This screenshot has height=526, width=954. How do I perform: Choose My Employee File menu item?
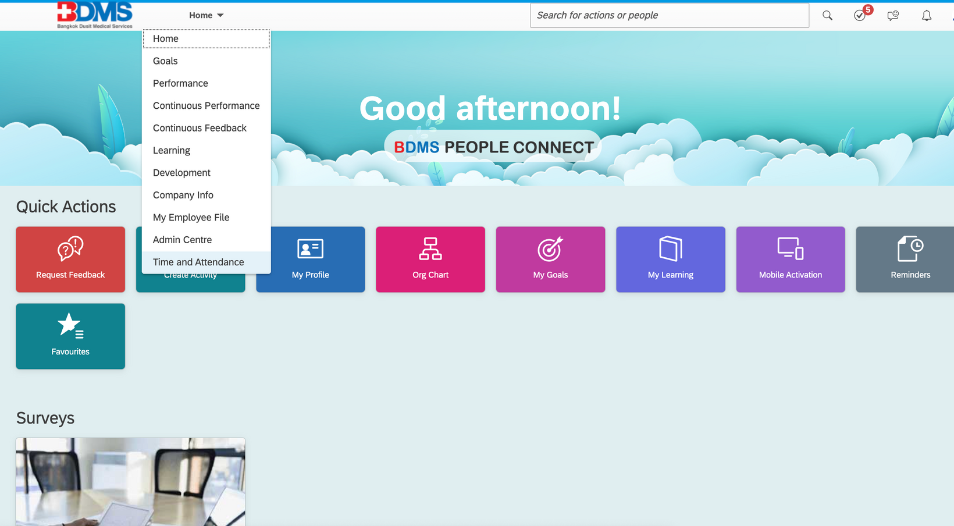(x=191, y=218)
